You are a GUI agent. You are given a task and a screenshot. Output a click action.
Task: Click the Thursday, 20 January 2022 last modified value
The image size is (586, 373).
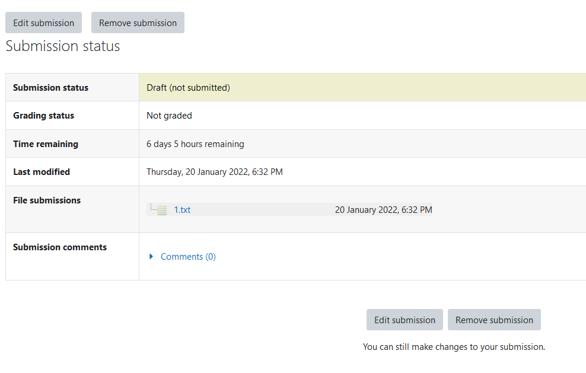[x=215, y=172]
